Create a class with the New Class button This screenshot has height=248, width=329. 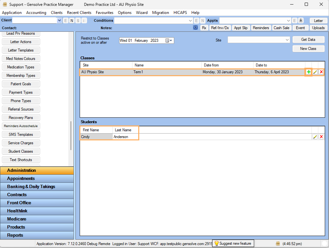(308, 49)
